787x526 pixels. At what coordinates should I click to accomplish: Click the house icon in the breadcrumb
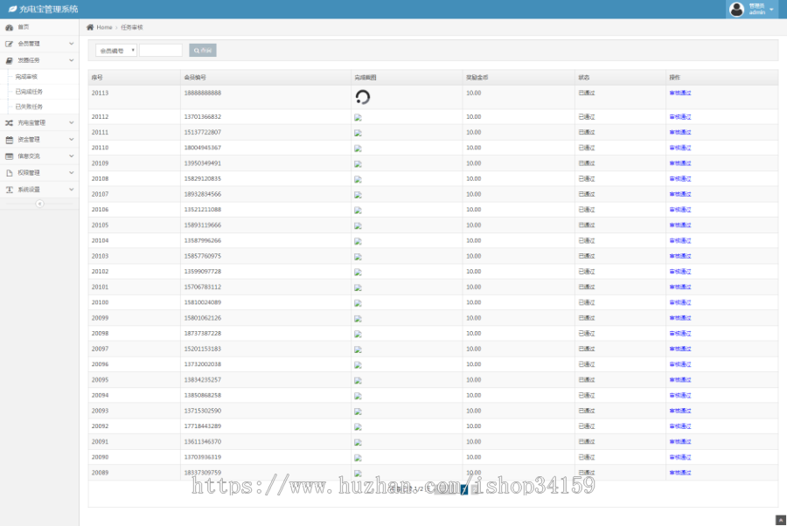[90, 27]
